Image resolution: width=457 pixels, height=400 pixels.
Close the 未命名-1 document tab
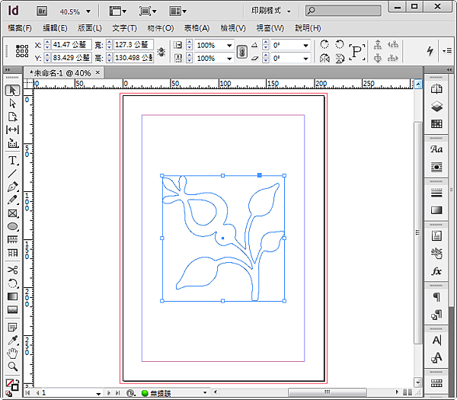[97, 72]
